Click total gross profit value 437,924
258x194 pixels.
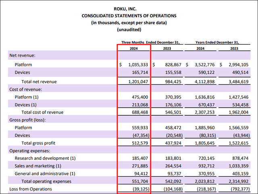173,143
